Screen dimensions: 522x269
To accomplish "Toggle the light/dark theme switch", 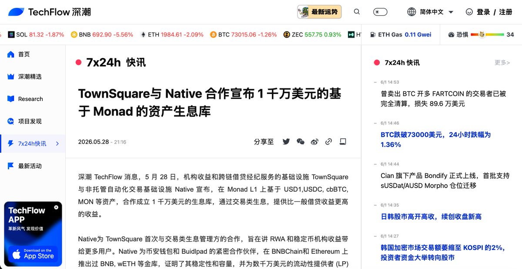I will point(380,12).
